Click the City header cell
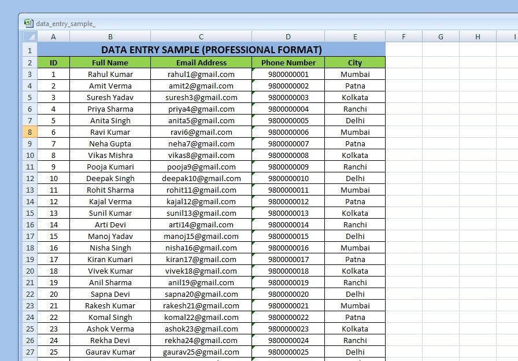This screenshot has width=518, height=361. coord(355,62)
